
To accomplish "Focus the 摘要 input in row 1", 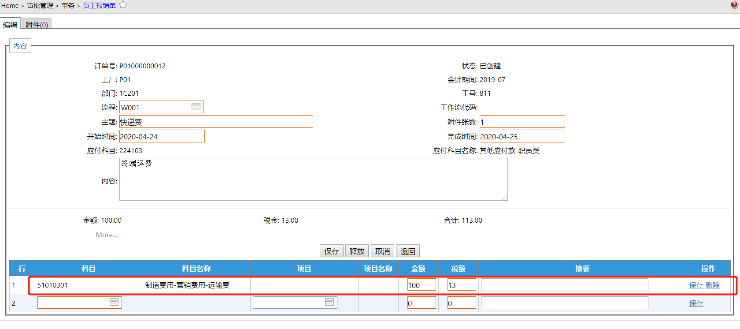I will click(x=565, y=285).
